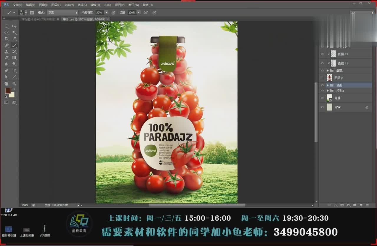Toggle pressure for size icon
Viewport: 377px width, 246px height.
[154, 13]
